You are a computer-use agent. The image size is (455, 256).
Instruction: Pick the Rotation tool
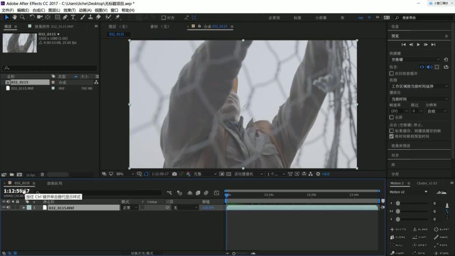(x=33, y=17)
